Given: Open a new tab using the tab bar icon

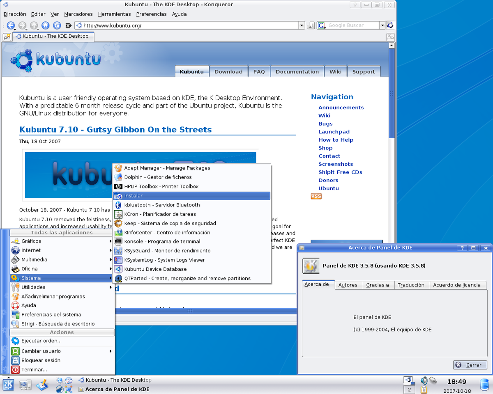Looking at the screenshot, I should coord(7,37).
